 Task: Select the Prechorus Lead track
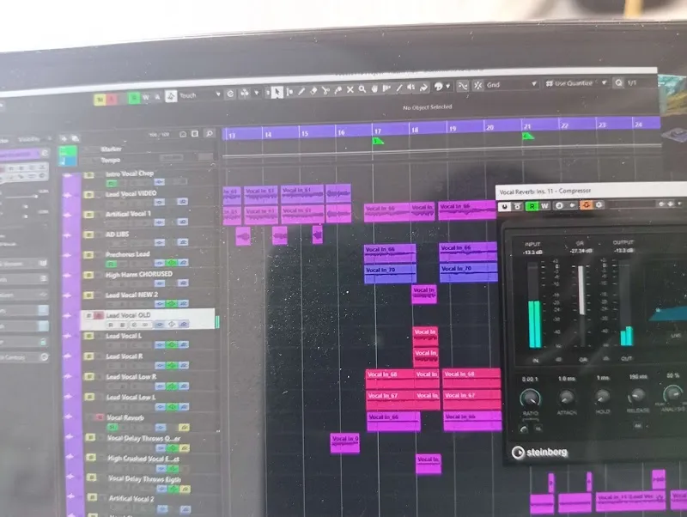[127, 254]
